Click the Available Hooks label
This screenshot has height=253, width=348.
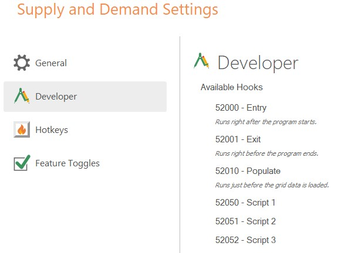[231, 87]
